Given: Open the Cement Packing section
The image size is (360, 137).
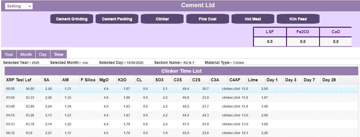Looking at the screenshot, I should click(x=117, y=19).
